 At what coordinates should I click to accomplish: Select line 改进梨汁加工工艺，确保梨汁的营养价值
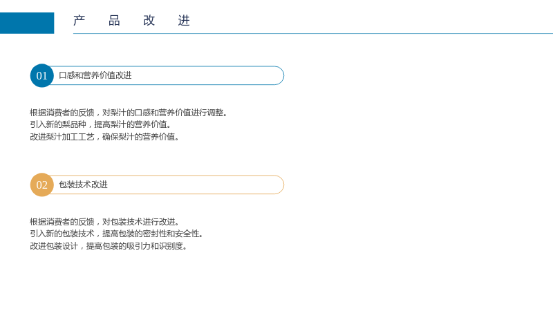point(105,136)
